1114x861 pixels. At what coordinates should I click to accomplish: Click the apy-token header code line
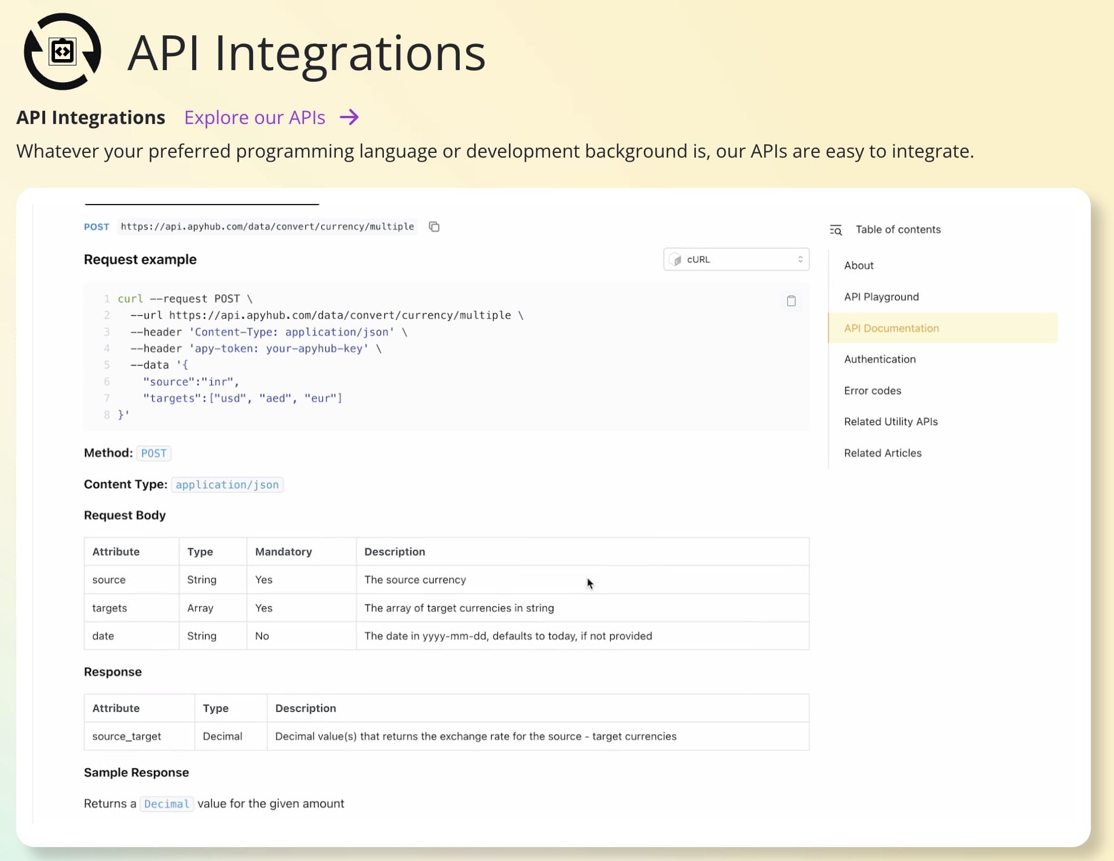[256, 348]
